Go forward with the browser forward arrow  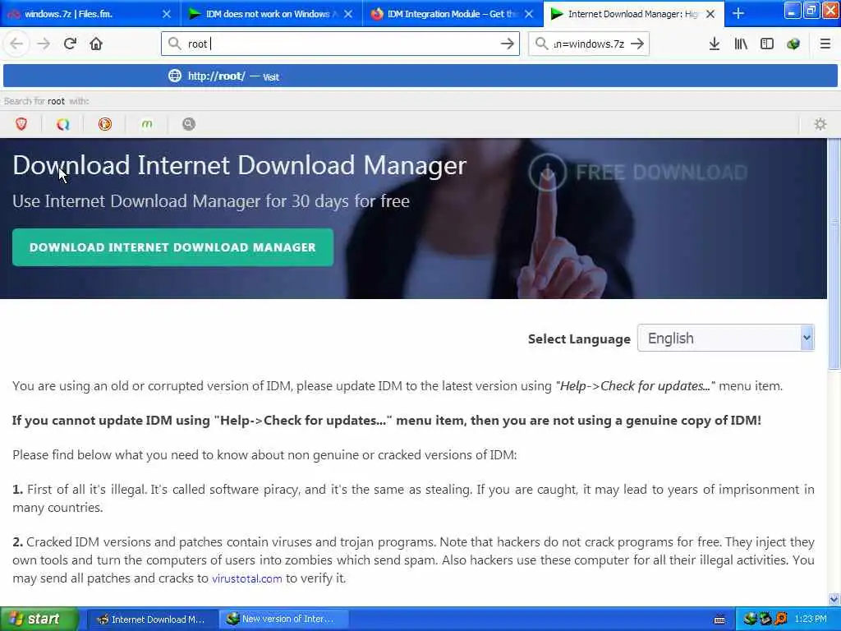tap(44, 44)
